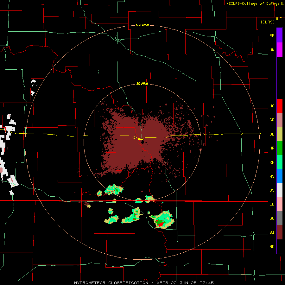Image resolution: width=285 pixels, height=285 pixels.
Task: Click the UK magenta legend swatch
Action: 280,50
